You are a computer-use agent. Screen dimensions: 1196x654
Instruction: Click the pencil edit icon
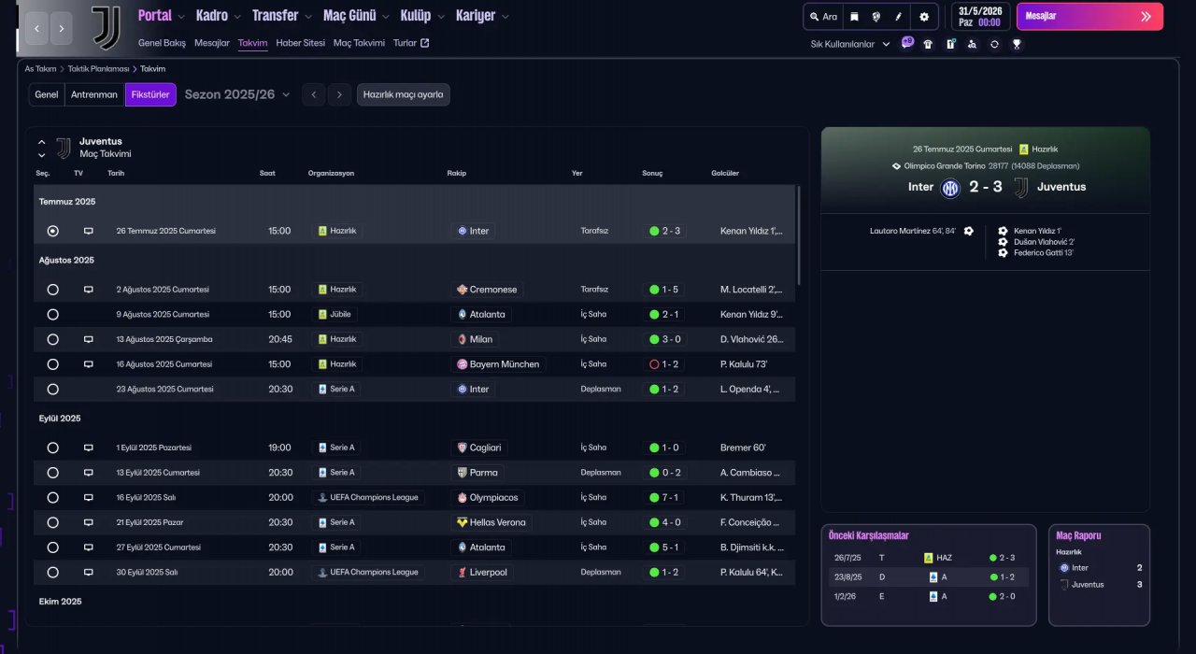coord(899,17)
